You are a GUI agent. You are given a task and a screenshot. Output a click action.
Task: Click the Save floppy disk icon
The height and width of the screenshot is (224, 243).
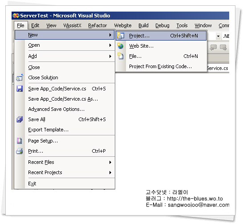tap(20, 89)
